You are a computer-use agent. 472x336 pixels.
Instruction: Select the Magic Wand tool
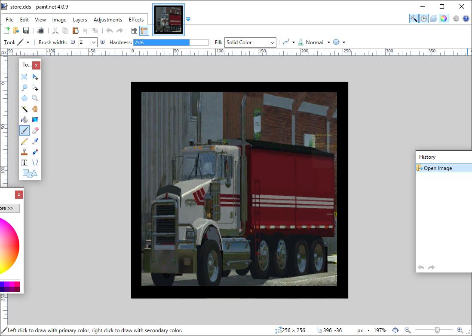[25, 109]
